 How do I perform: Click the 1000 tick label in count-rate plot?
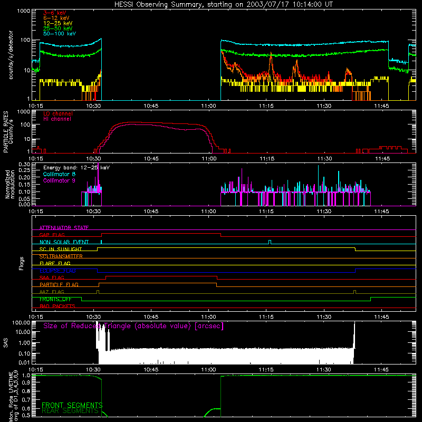point(23,11)
